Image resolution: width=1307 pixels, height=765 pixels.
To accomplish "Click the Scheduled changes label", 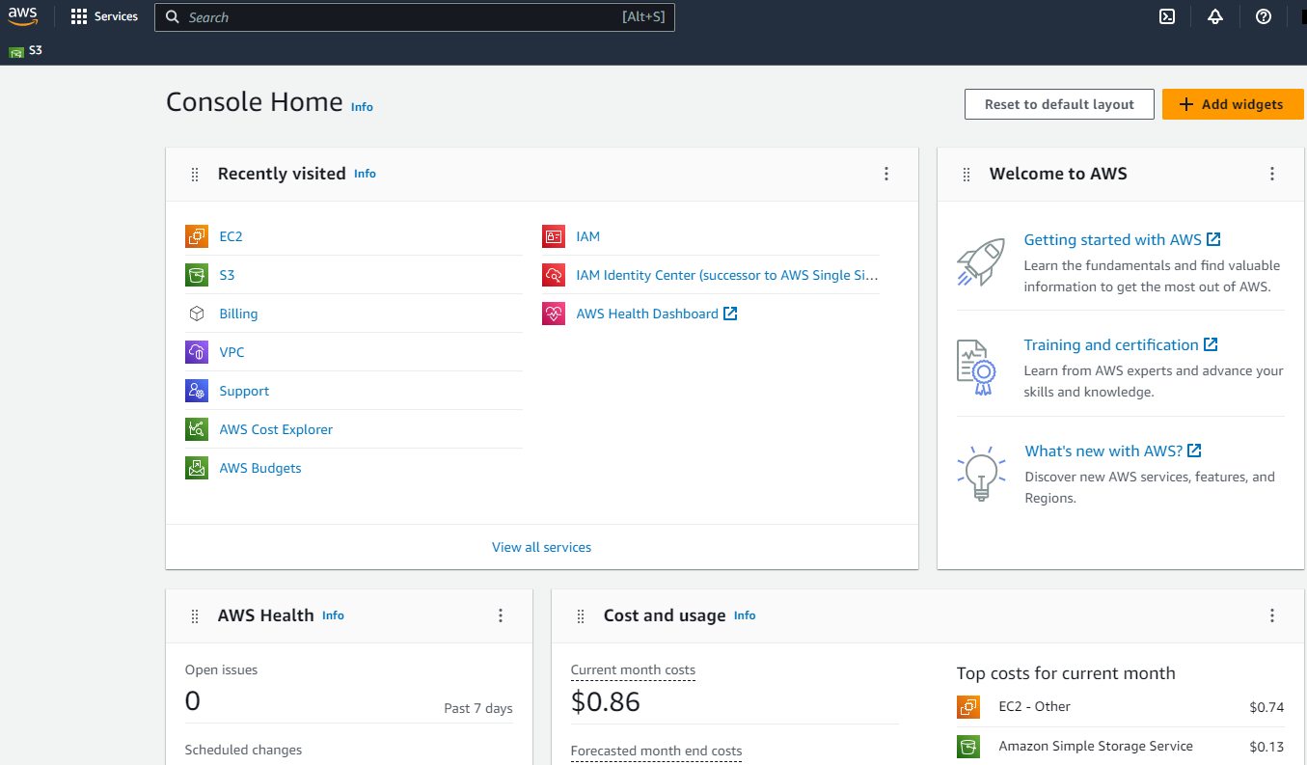I will coord(243,750).
